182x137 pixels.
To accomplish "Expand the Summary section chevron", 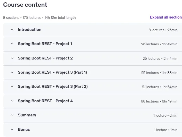I will tap(12, 115).
